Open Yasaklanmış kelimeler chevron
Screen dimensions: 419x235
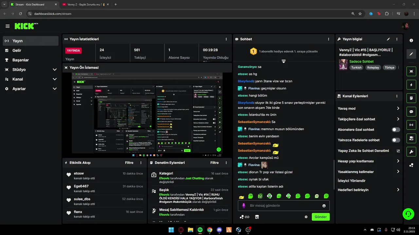[x=398, y=172]
